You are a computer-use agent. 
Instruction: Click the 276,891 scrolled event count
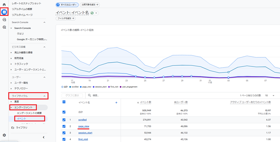point(147,120)
